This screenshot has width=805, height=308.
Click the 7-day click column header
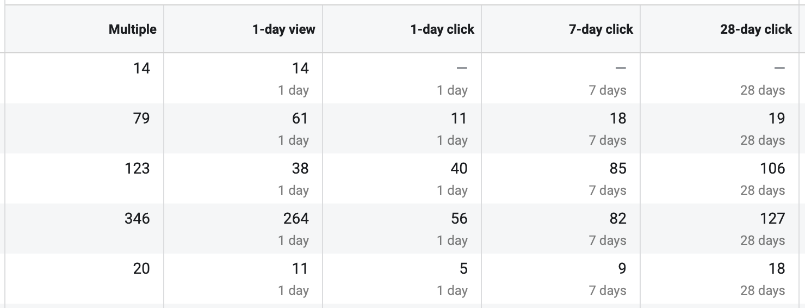(x=601, y=29)
